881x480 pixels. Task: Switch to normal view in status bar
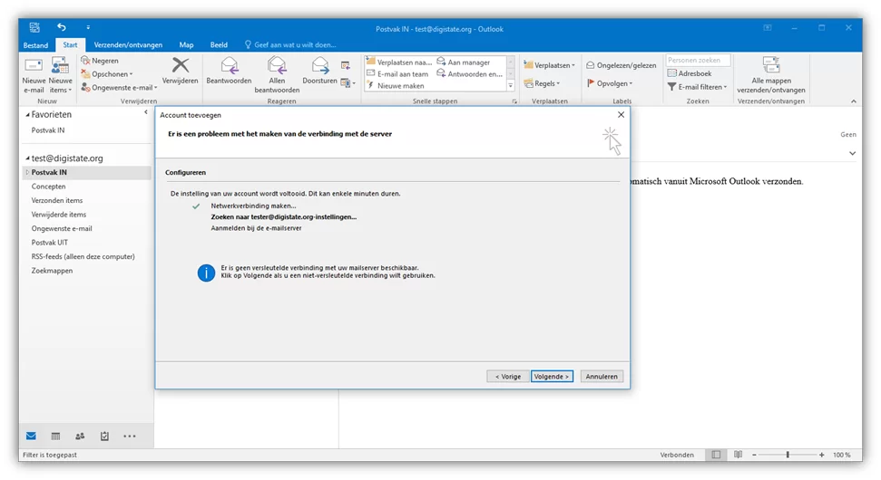click(x=716, y=455)
